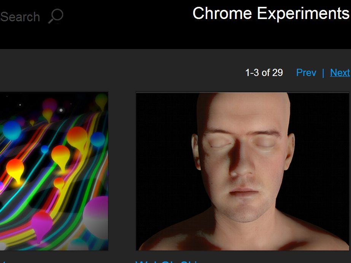Click the "Search" placeholder text
This screenshot has width=351, height=263.
20,17
